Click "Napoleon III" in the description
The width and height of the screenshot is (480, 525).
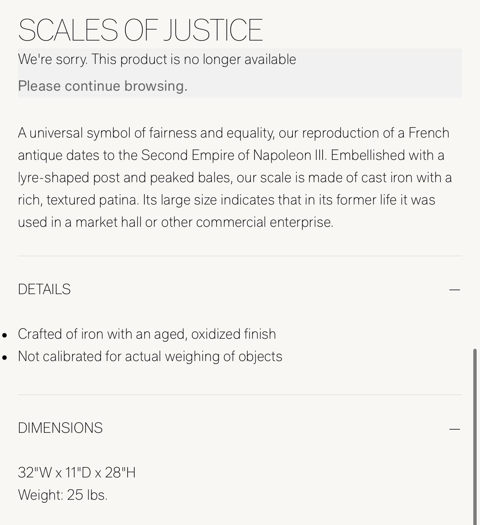point(289,155)
